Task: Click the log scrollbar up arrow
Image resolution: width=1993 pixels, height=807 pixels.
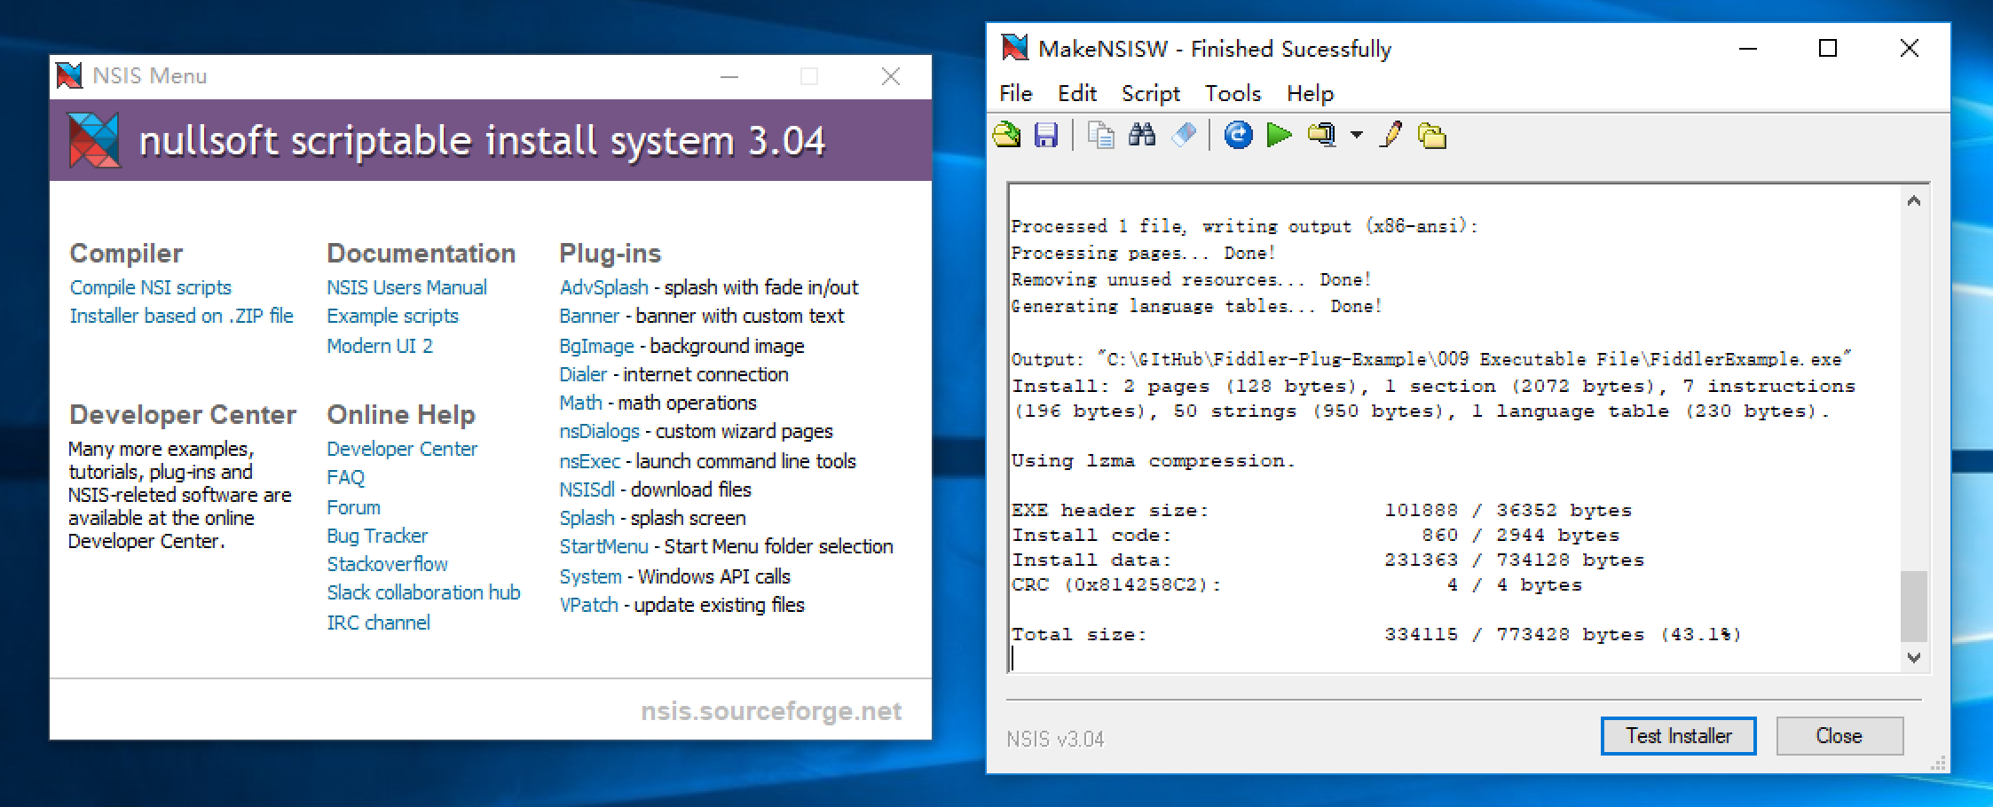Action: (1914, 201)
